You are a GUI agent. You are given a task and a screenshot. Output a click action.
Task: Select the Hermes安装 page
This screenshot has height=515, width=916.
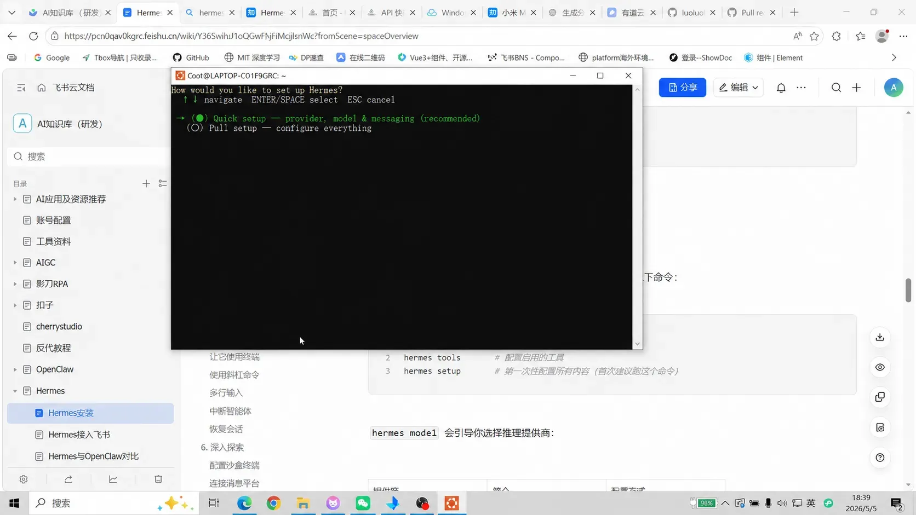90,413
